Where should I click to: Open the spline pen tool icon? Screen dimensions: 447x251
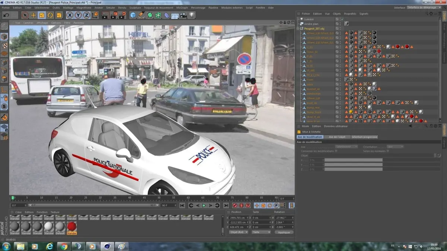[x=142, y=15]
